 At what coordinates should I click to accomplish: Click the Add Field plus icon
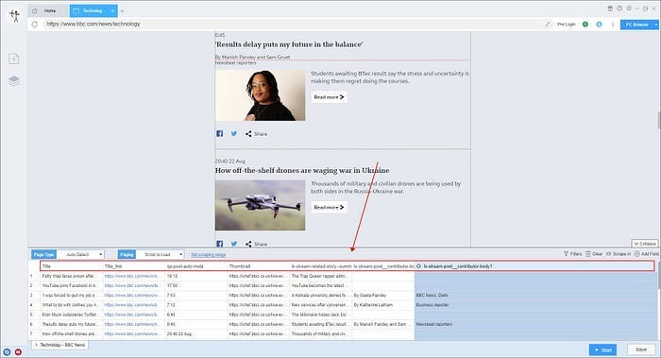tap(636, 254)
